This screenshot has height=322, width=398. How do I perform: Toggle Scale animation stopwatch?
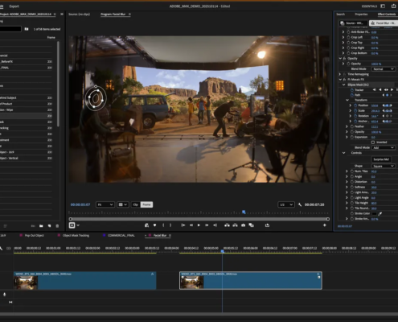pos(355,110)
